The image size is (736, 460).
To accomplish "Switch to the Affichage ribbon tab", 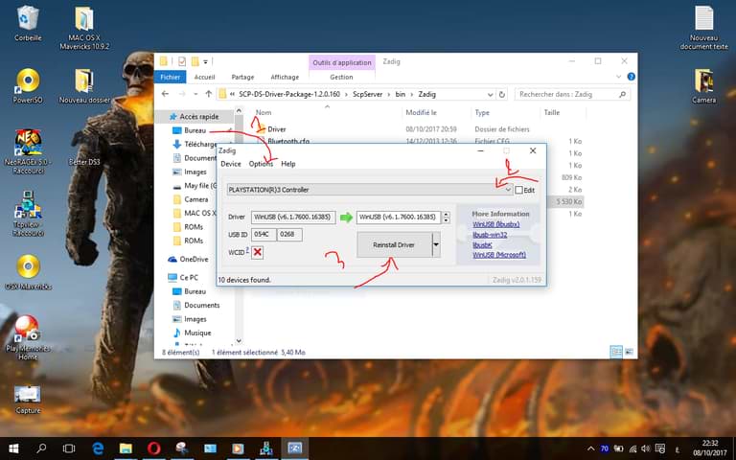I will pos(285,77).
